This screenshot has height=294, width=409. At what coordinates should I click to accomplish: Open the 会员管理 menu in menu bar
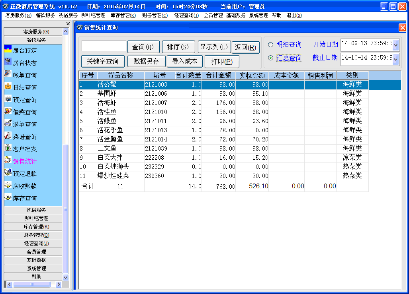pos(213,15)
